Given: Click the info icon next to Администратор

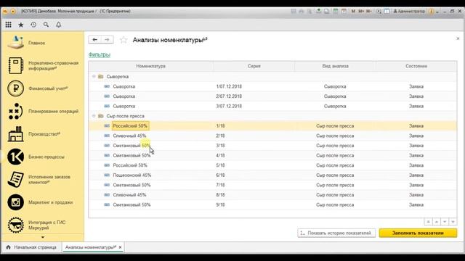Looking at the screenshot, I should pyautogui.click(x=432, y=12).
